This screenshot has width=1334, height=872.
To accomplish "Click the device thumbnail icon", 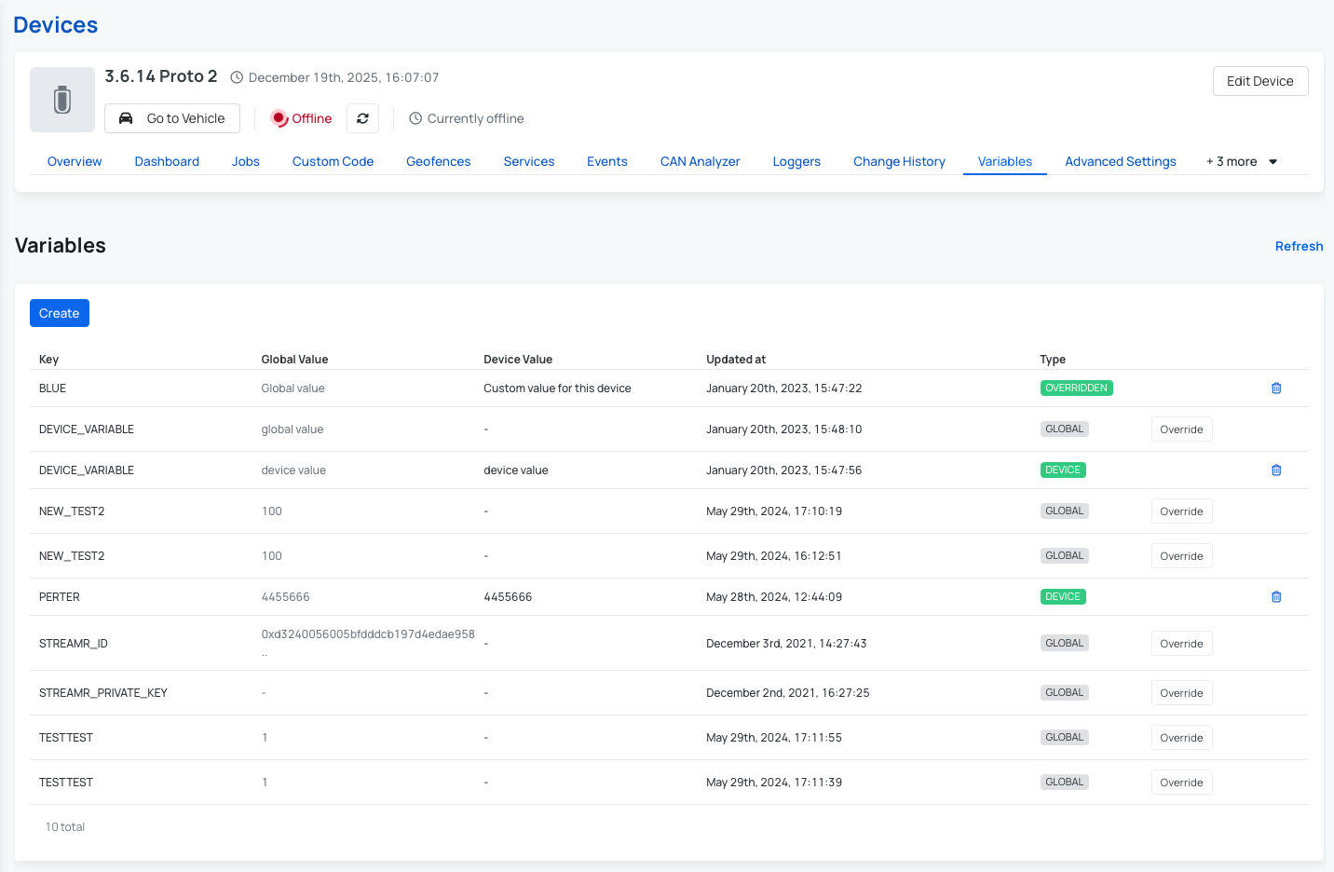I will pyautogui.click(x=62, y=100).
